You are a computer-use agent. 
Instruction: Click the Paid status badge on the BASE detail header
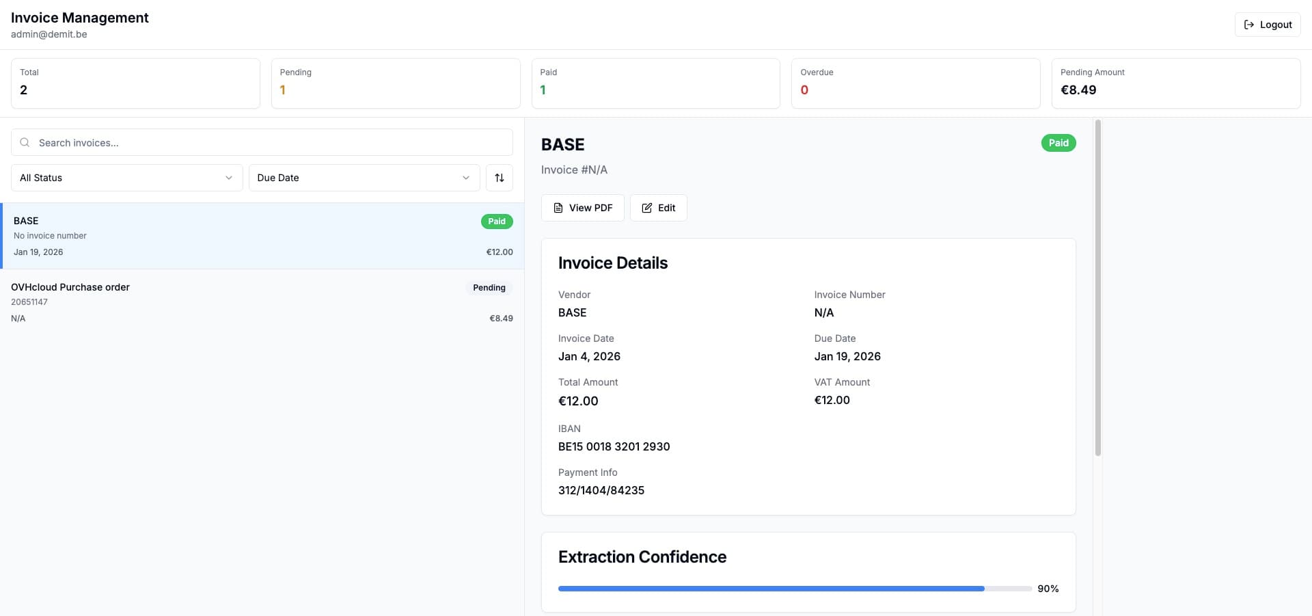pos(1058,143)
